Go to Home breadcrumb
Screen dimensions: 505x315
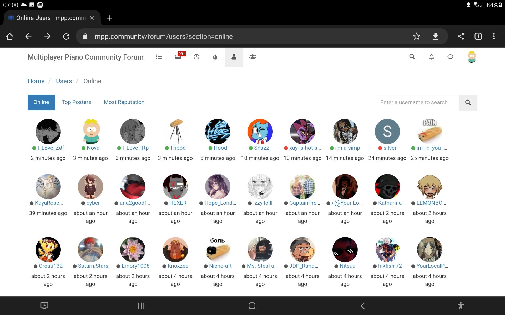36,81
